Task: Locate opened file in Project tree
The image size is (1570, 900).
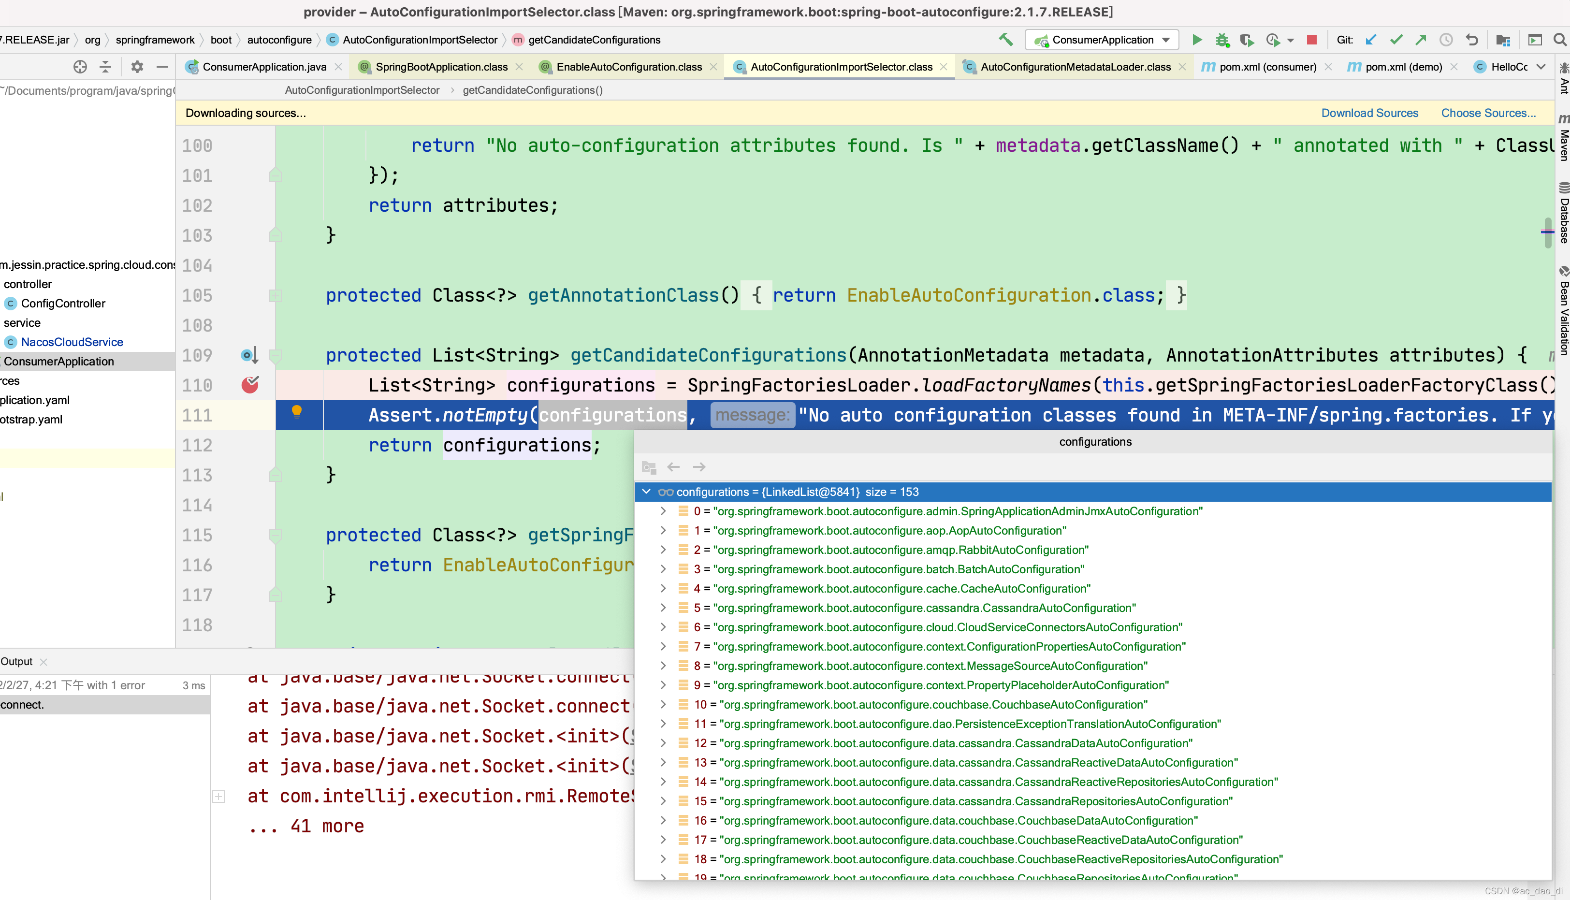Action: point(80,67)
